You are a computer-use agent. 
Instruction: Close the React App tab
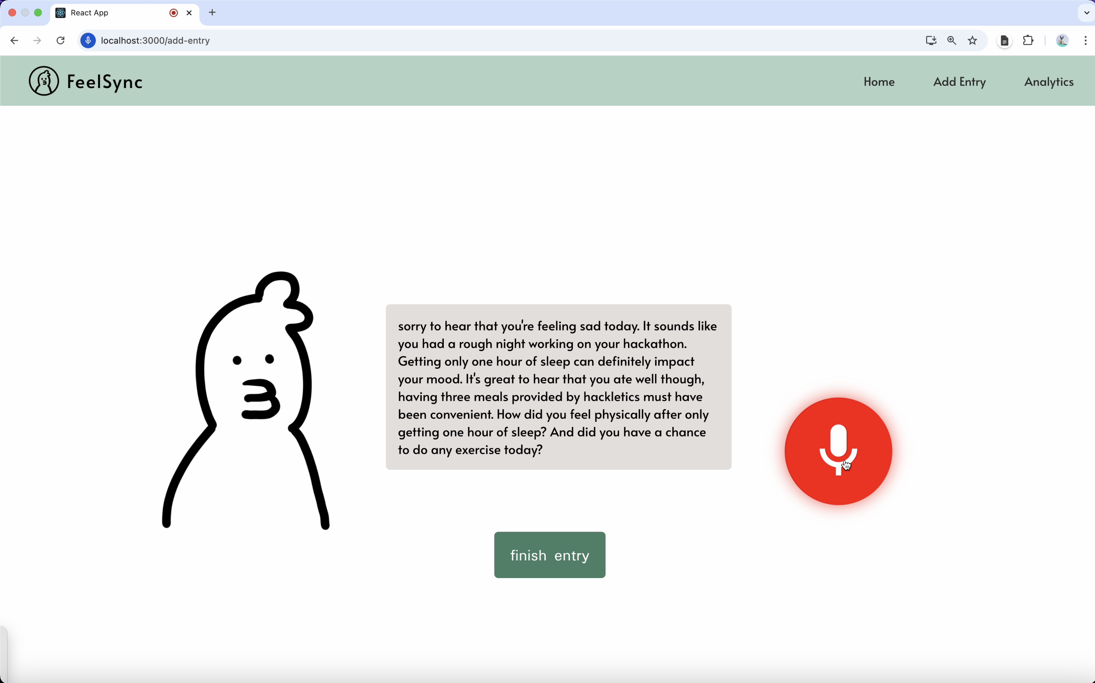coord(190,13)
